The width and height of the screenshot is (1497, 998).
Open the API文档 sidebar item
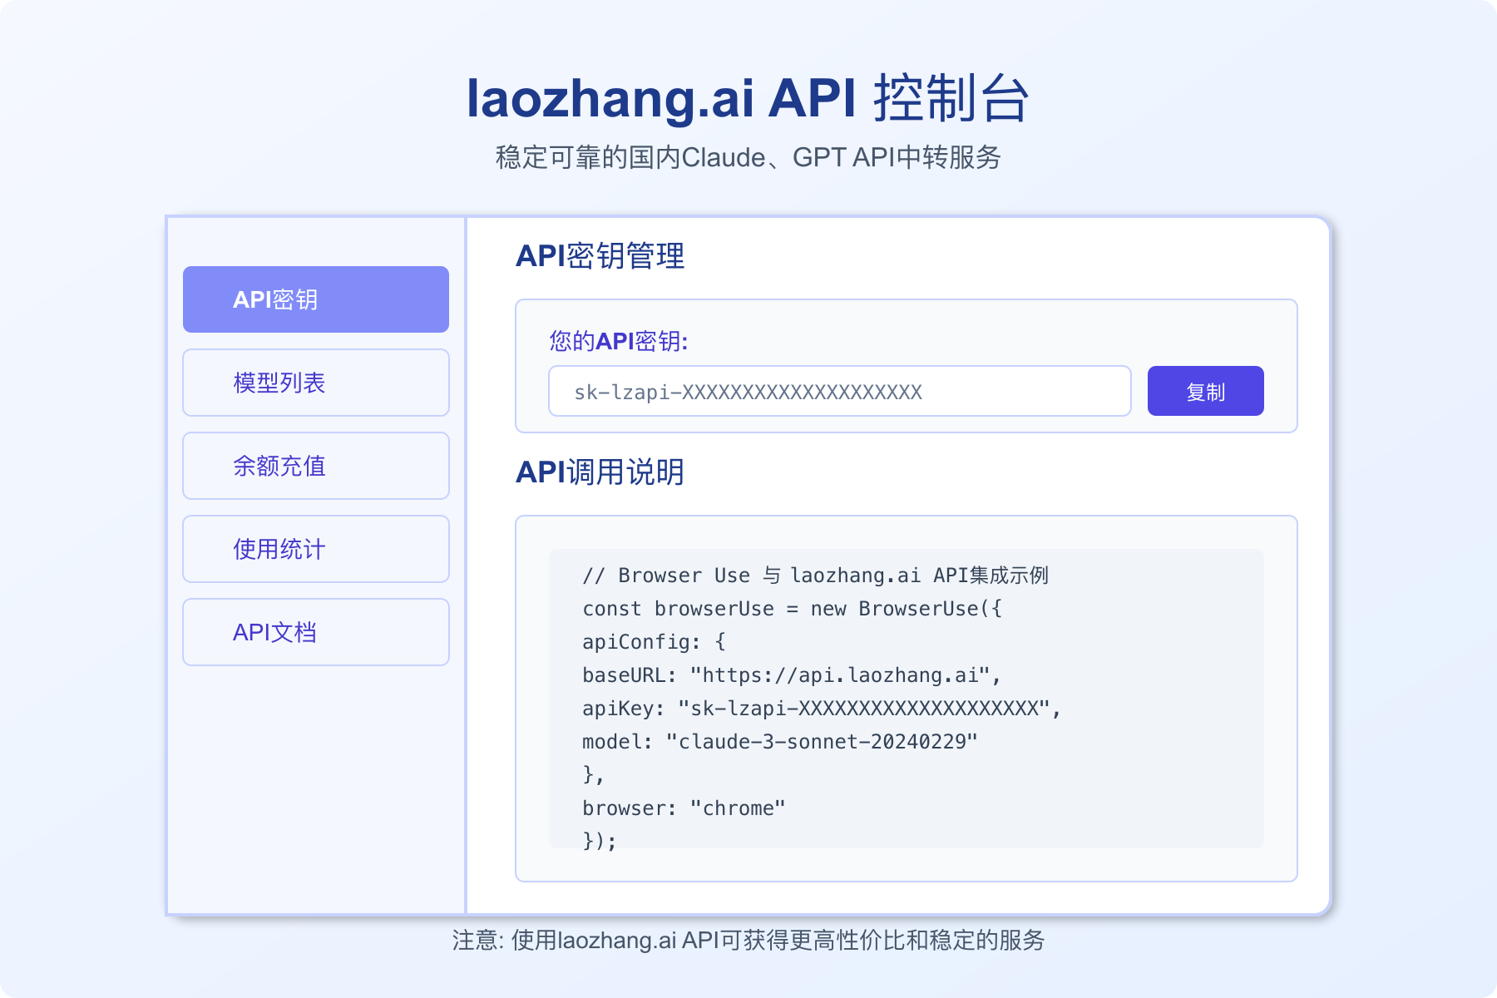pyautogui.click(x=316, y=632)
